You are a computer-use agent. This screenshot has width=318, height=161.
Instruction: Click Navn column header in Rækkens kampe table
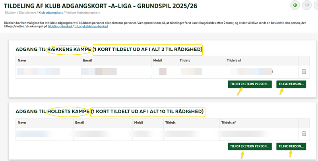pyautogui.click(x=22, y=61)
